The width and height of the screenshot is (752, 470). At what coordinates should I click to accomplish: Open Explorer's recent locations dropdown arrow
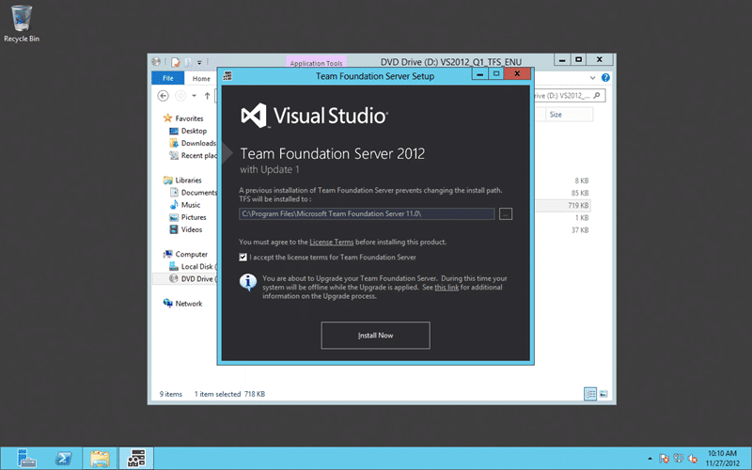(x=194, y=96)
